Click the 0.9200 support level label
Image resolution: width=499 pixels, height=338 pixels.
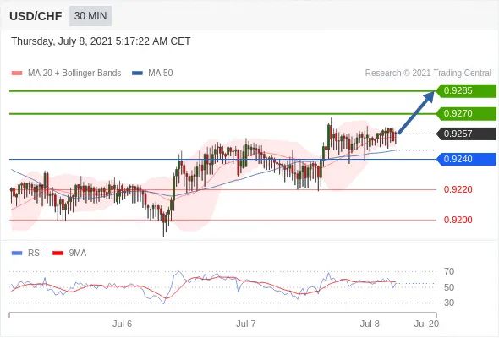click(458, 220)
